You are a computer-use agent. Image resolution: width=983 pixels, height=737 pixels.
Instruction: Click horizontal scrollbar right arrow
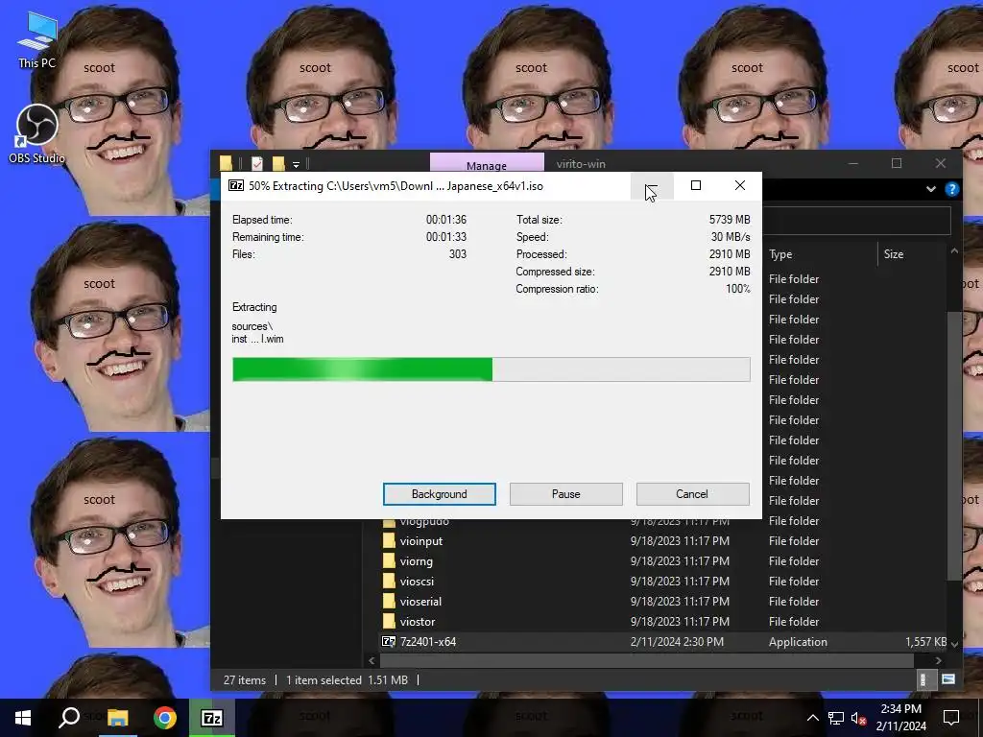tap(939, 660)
